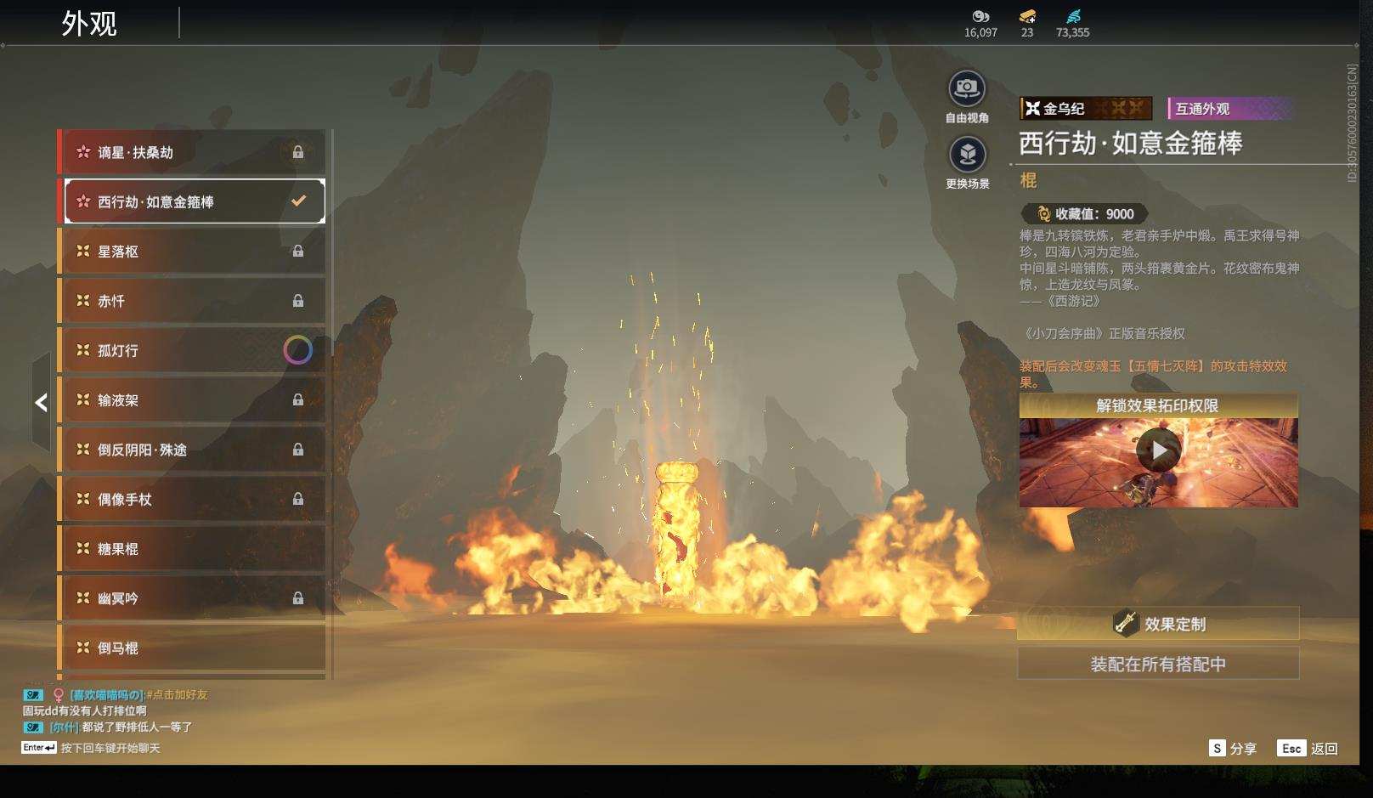Click 装配在所有搭配中 button
The width and height of the screenshot is (1373, 798).
click(1158, 664)
